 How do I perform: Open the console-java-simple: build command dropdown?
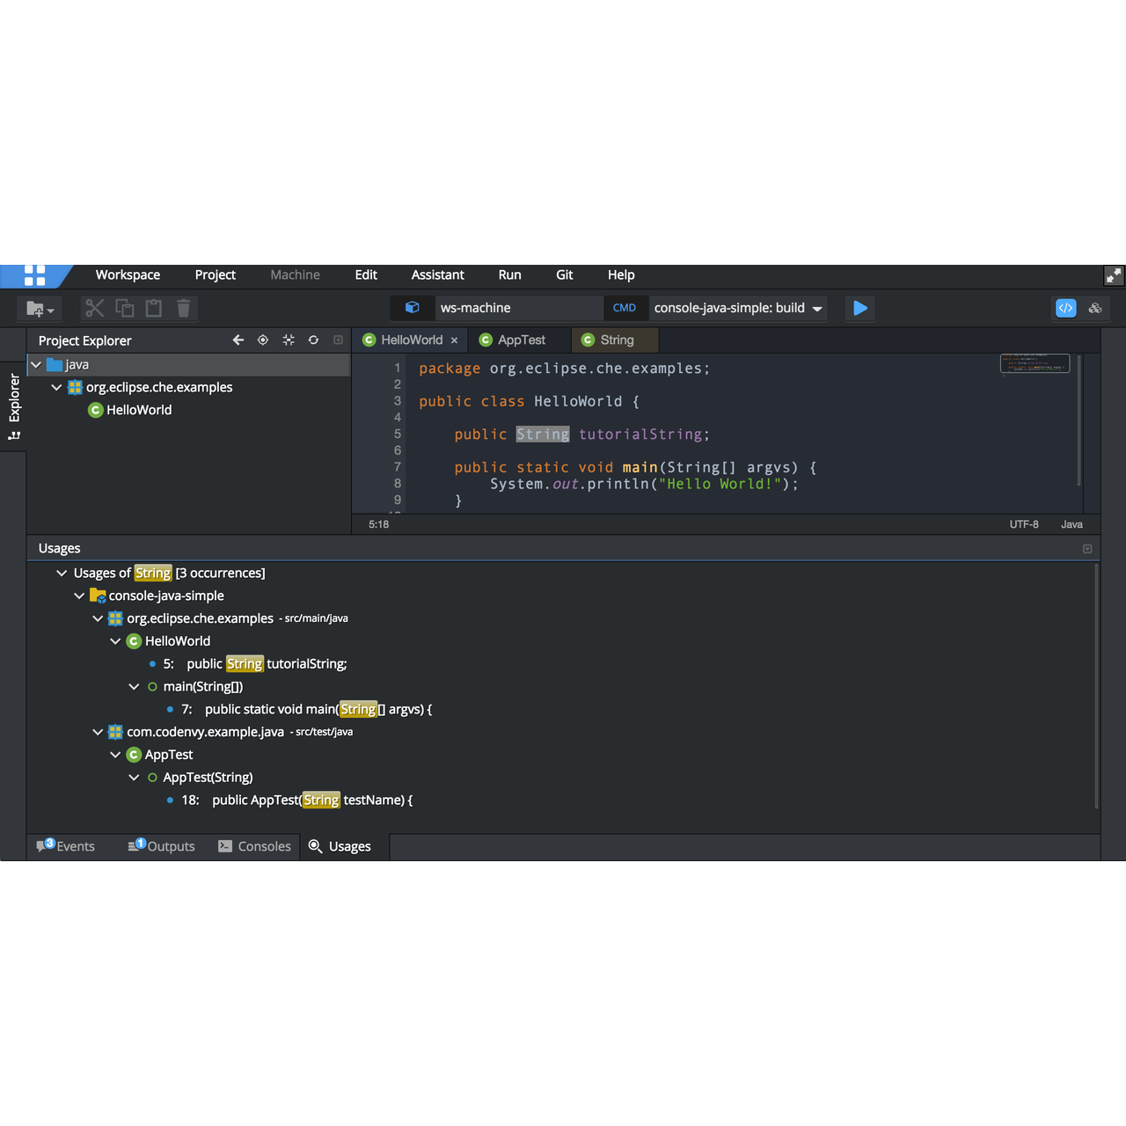817,309
